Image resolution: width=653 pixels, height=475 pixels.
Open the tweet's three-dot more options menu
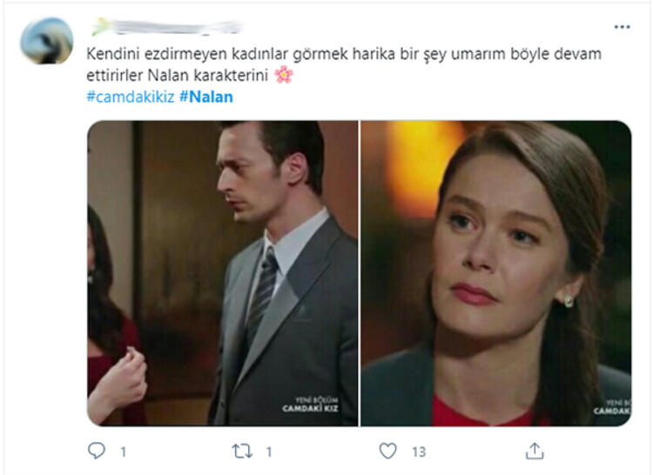click(622, 27)
